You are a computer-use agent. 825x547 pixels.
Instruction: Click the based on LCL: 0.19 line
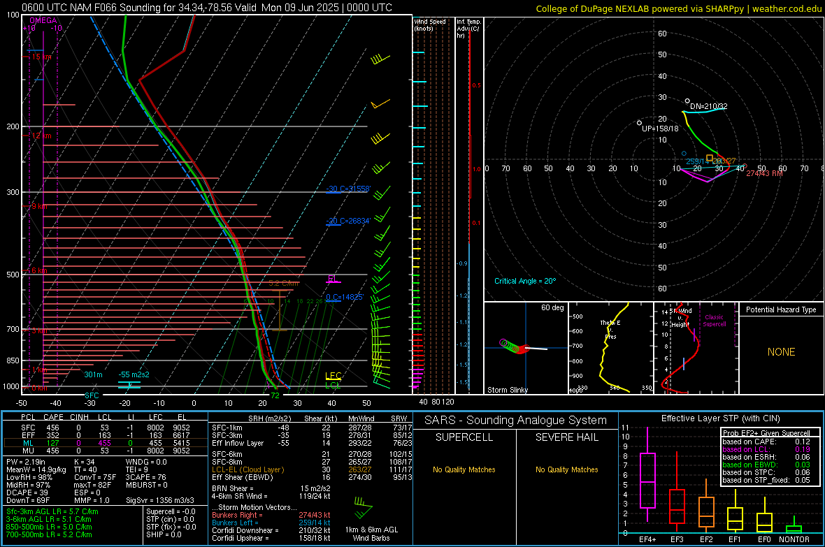pyautogui.click(x=766, y=449)
